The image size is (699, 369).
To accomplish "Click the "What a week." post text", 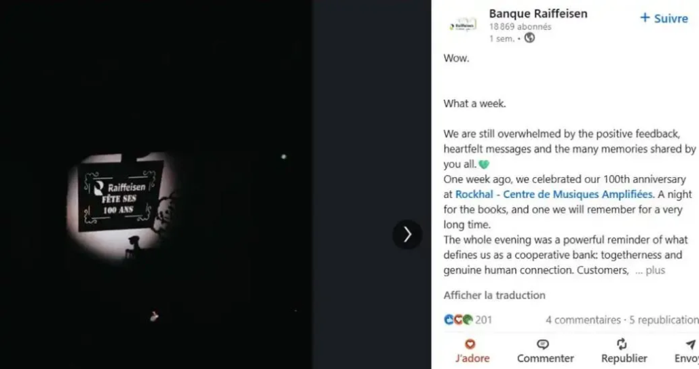I will coord(475,104).
